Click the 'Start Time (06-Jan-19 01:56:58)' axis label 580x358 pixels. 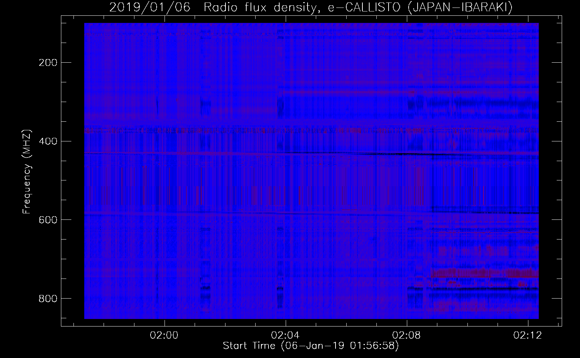tap(311, 346)
